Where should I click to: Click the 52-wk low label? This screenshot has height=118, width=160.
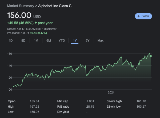tap(114, 107)
